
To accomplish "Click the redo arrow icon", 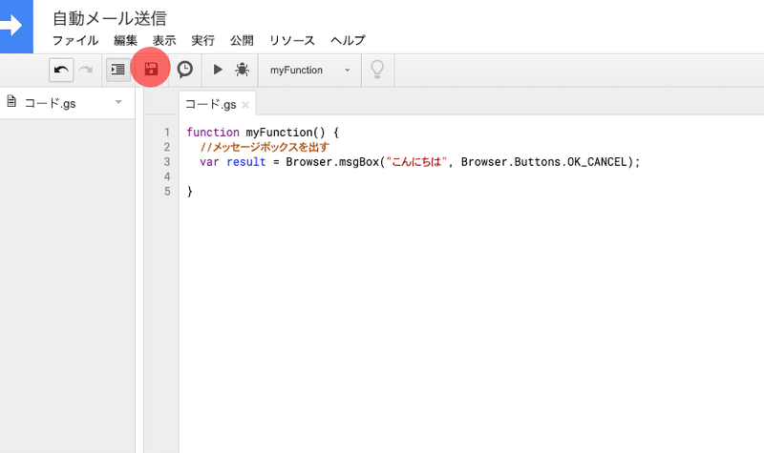I will (86, 70).
